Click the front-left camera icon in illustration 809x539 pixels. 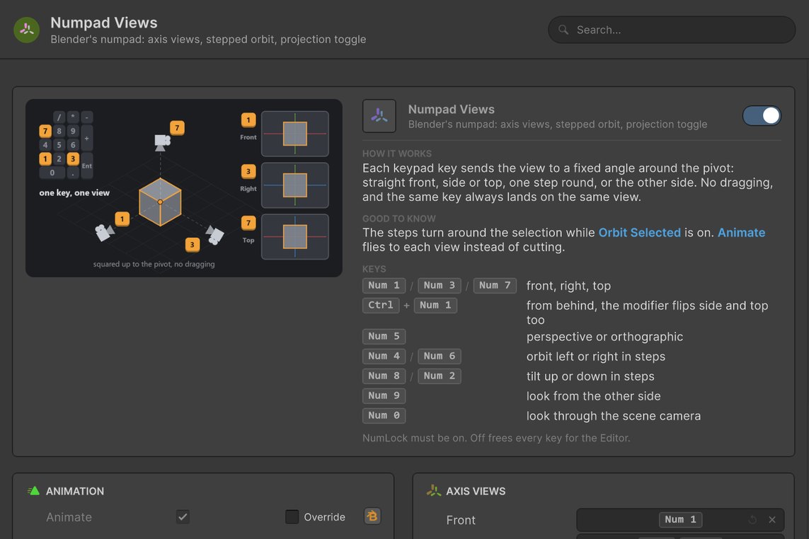pos(104,232)
